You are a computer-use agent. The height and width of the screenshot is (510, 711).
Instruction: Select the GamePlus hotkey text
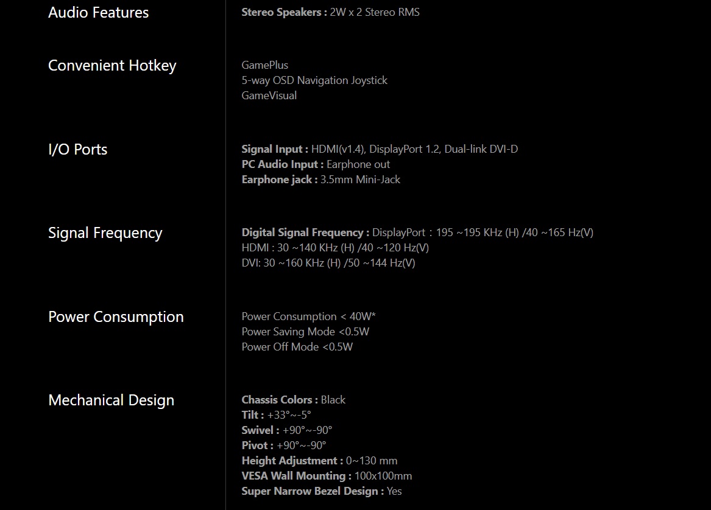264,65
